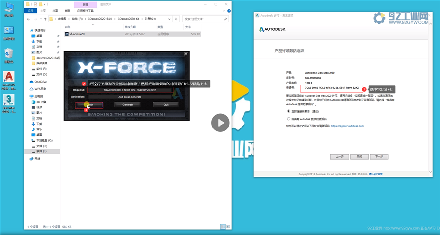Select 网络 in the navigation pane
The image size is (440, 235).
[35, 159]
